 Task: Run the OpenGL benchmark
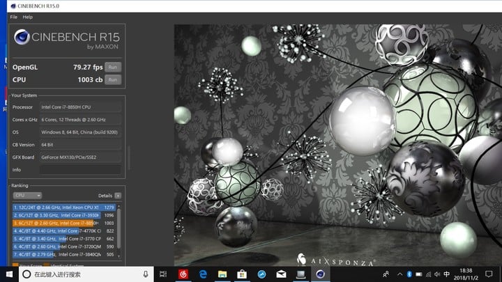click(112, 67)
